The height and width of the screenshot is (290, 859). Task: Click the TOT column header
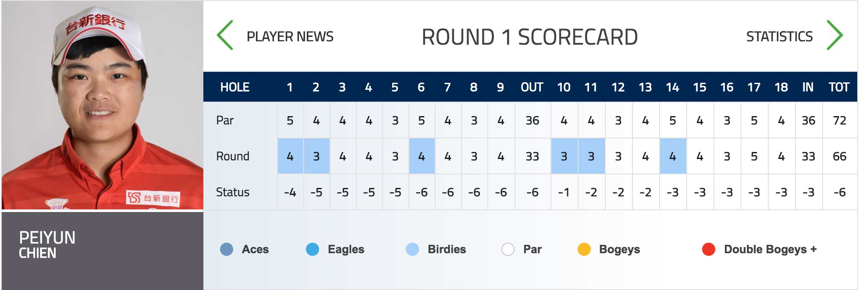pyautogui.click(x=839, y=87)
